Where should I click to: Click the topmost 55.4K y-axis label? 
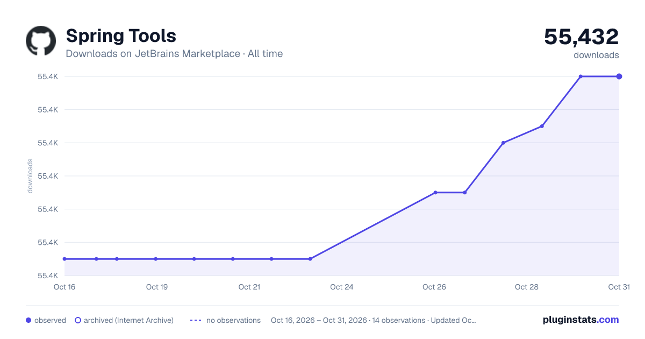point(48,76)
